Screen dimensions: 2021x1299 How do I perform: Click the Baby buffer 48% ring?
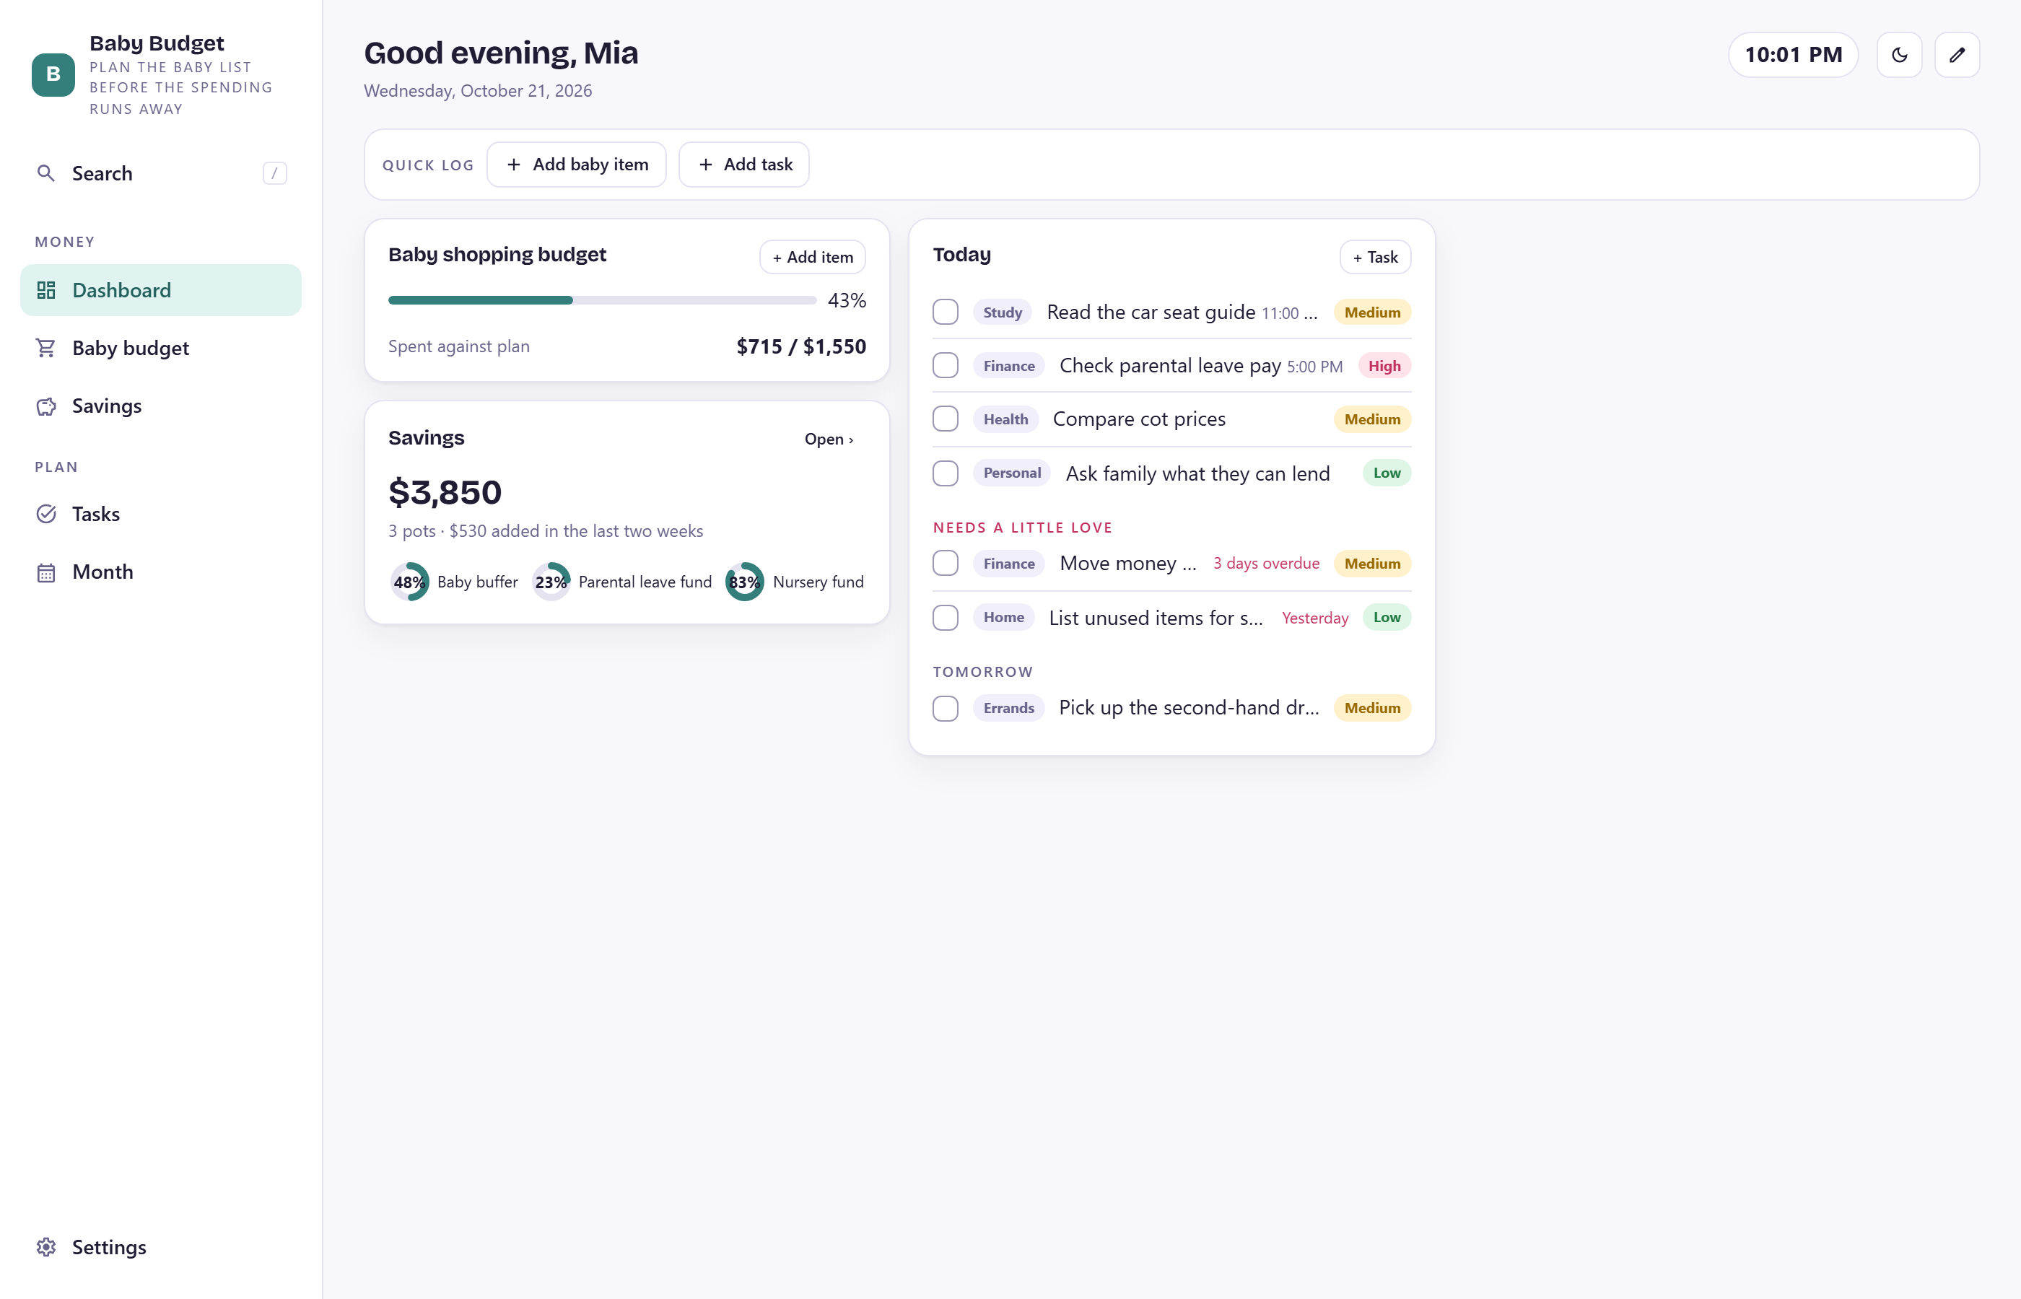tap(409, 582)
